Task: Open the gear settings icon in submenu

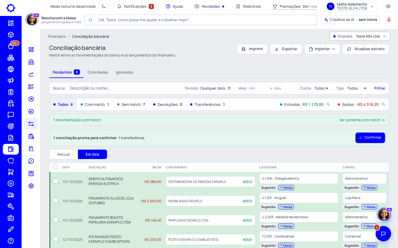Action: 31,186
